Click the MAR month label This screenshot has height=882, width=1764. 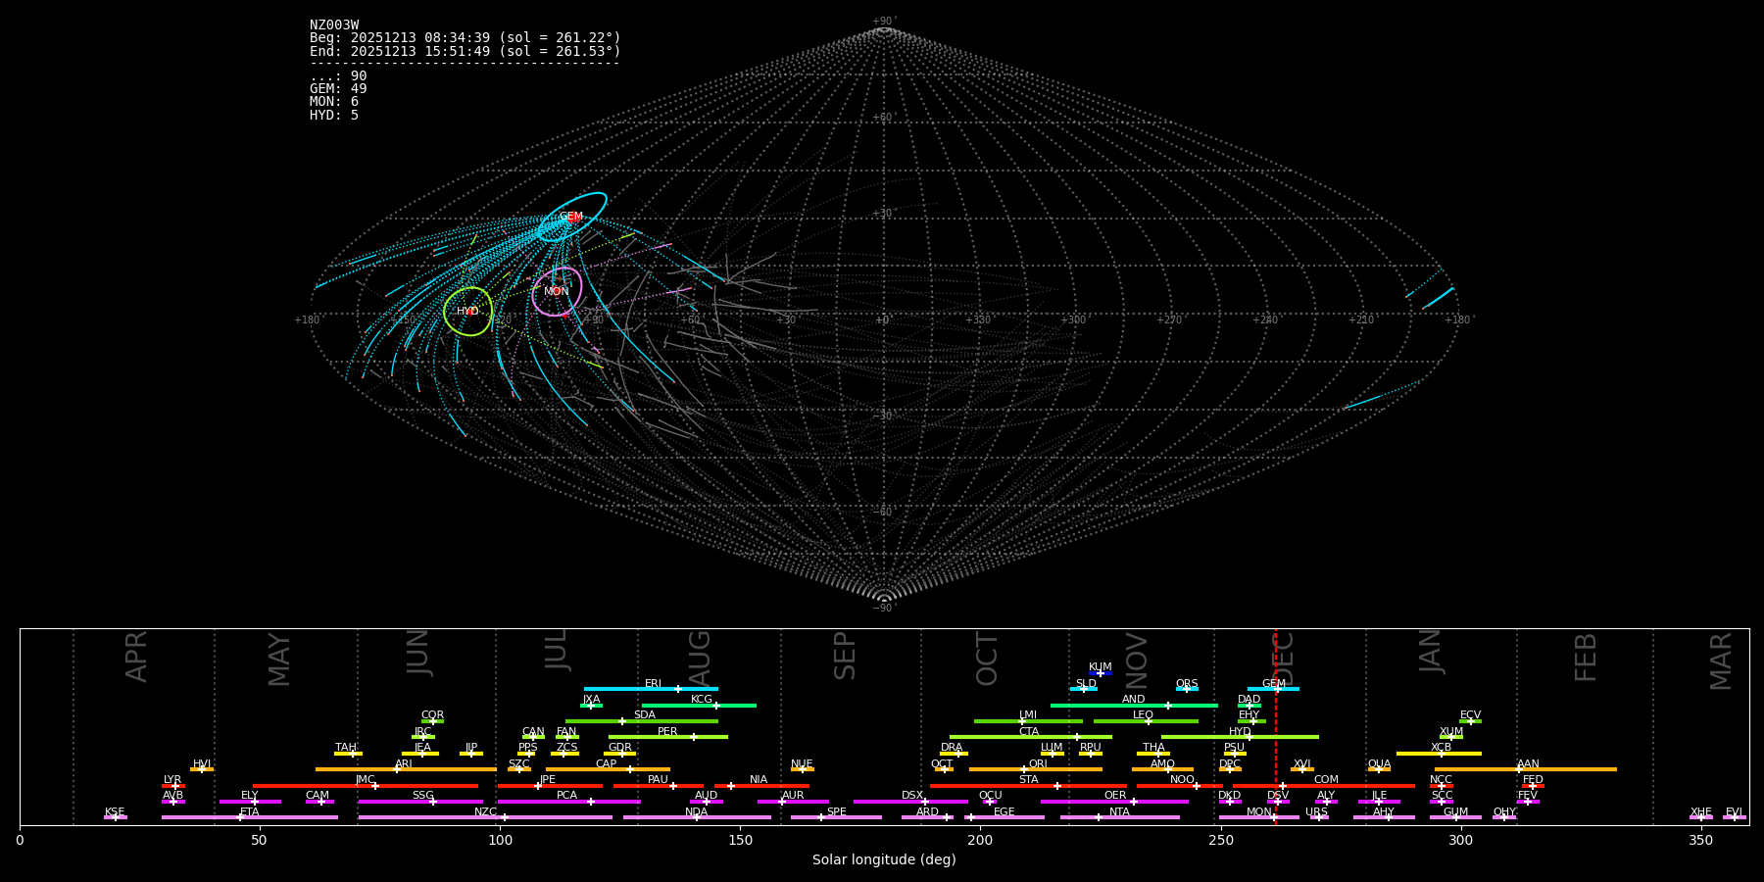(1721, 661)
